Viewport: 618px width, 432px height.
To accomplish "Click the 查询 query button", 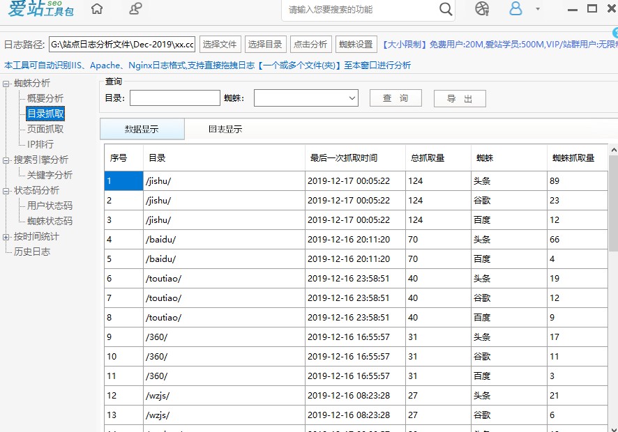I will coord(395,98).
